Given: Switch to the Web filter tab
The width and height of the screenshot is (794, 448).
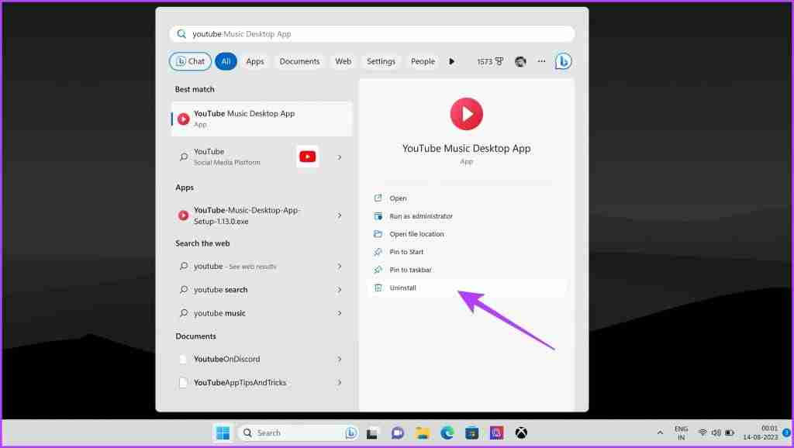Looking at the screenshot, I should click(343, 61).
